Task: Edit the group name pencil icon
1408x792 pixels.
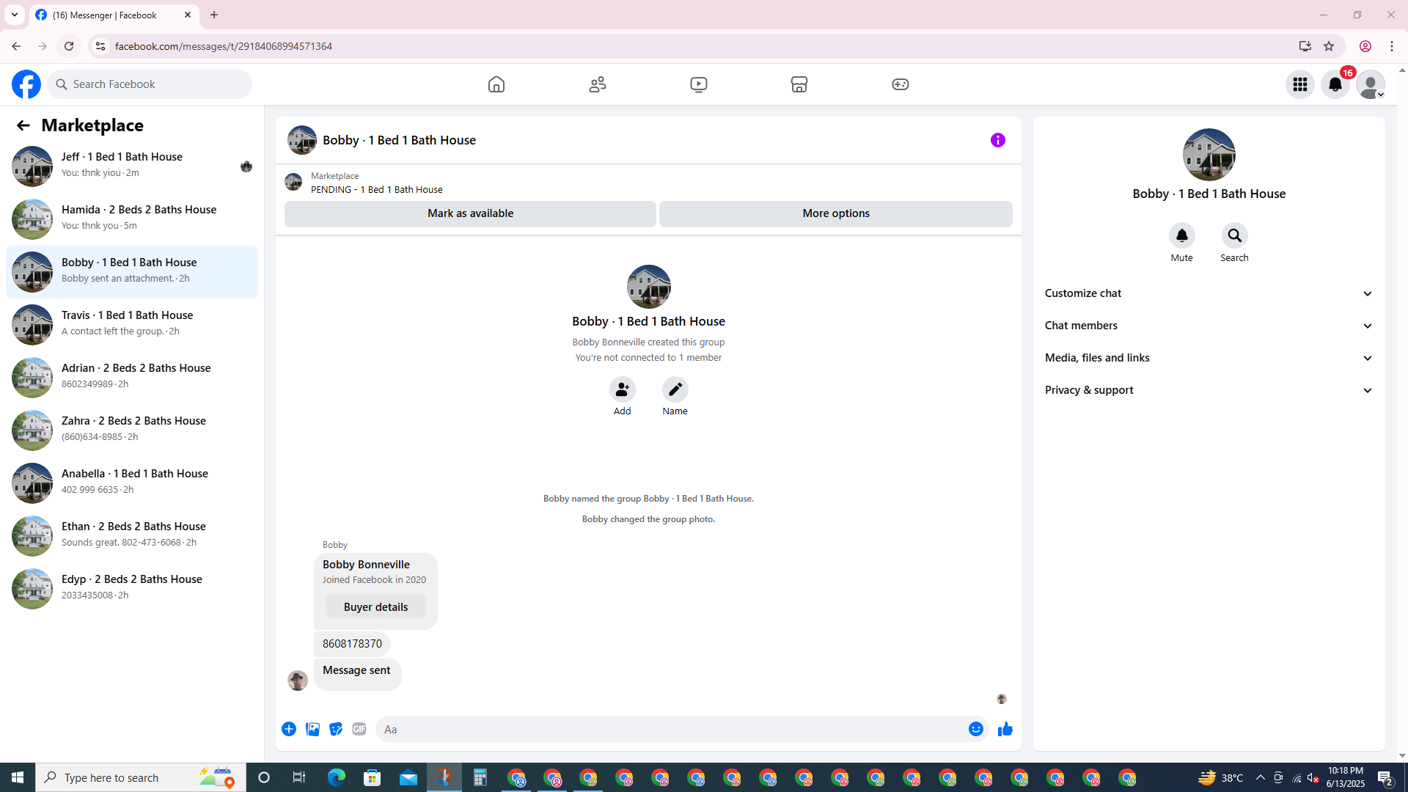Action: pos(675,389)
